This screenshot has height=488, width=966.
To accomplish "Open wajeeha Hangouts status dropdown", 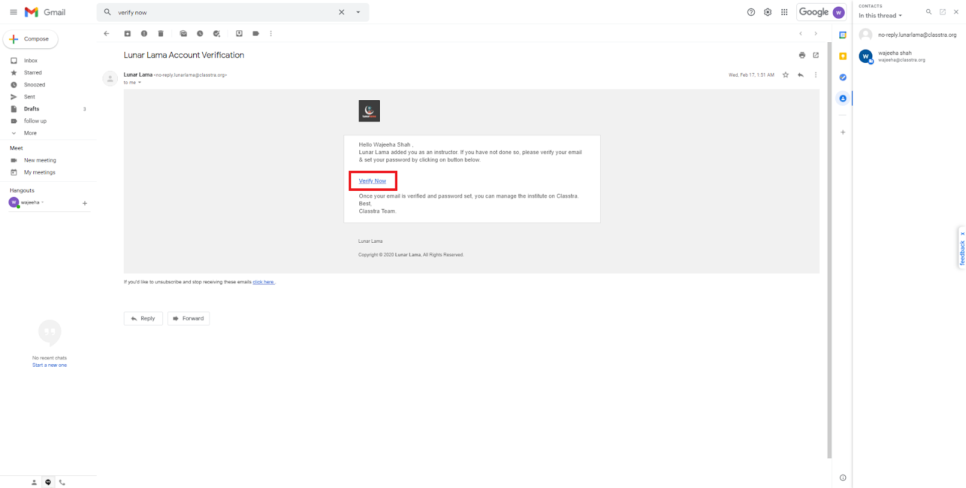I will point(42,202).
